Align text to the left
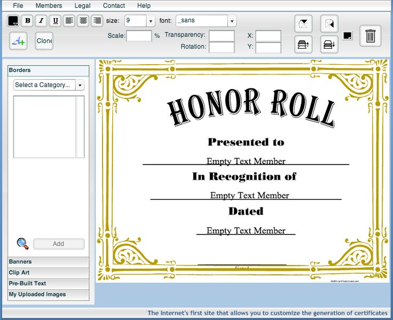Viewport: 393px width, 320px height. pyautogui.click(x=69, y=21)
